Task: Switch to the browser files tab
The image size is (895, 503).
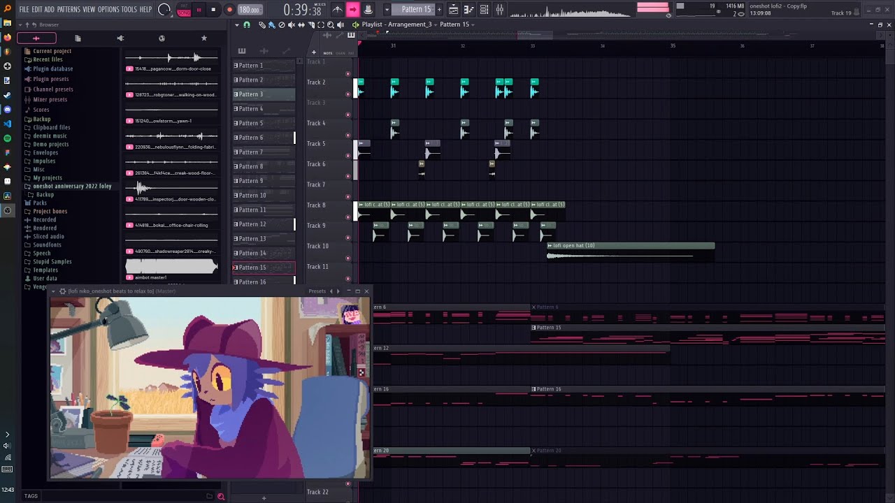Action: click(x=78, y=38)
